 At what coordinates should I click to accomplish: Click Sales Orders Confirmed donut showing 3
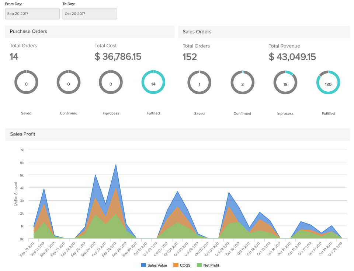point(243,82)
